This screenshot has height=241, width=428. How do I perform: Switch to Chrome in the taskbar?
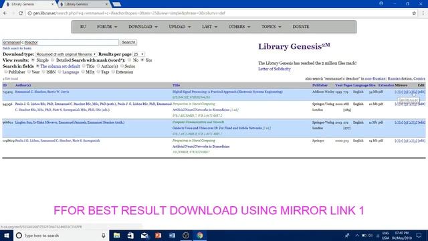coord(199,235)
